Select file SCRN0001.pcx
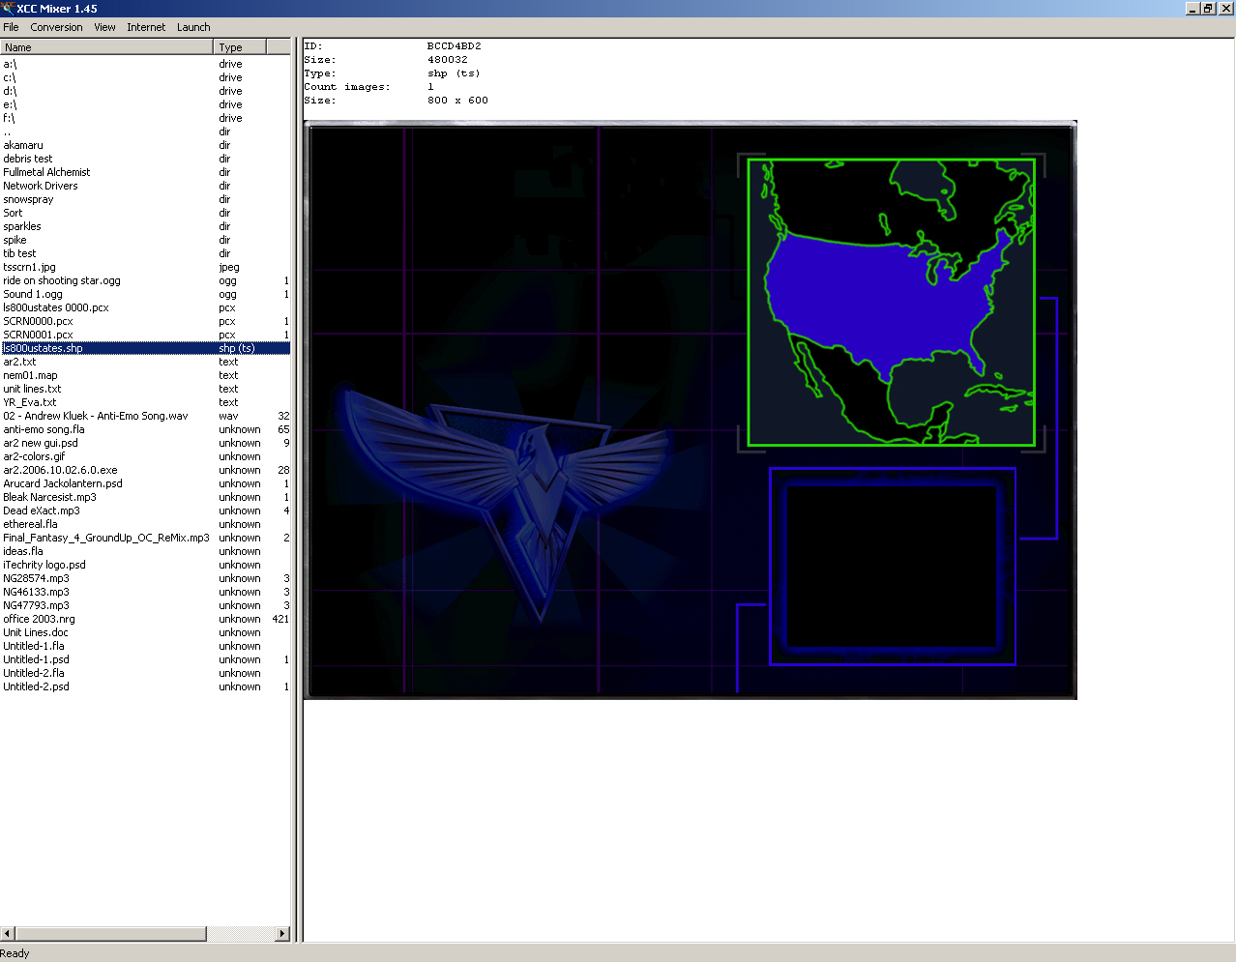Viewport: 1236px width, 963px height. click(38, 335)
